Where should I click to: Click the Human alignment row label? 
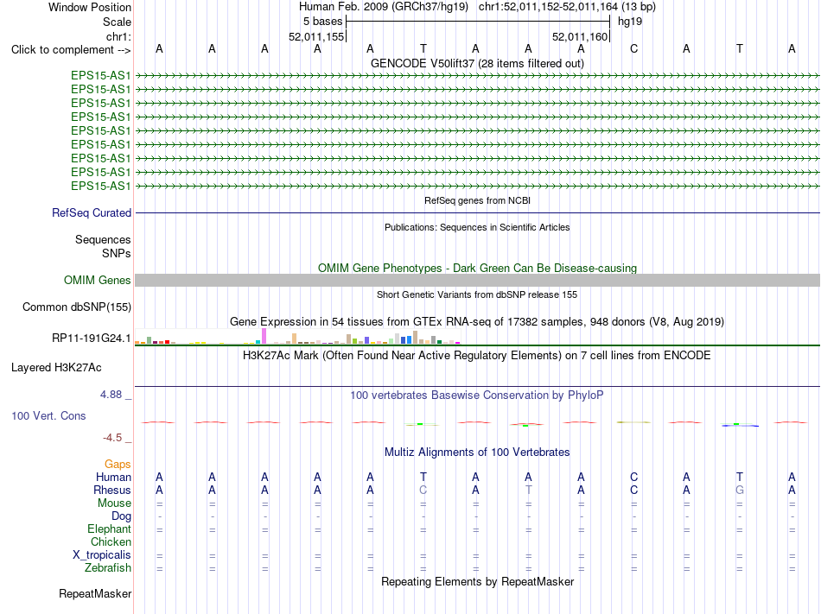pos(113,477)
